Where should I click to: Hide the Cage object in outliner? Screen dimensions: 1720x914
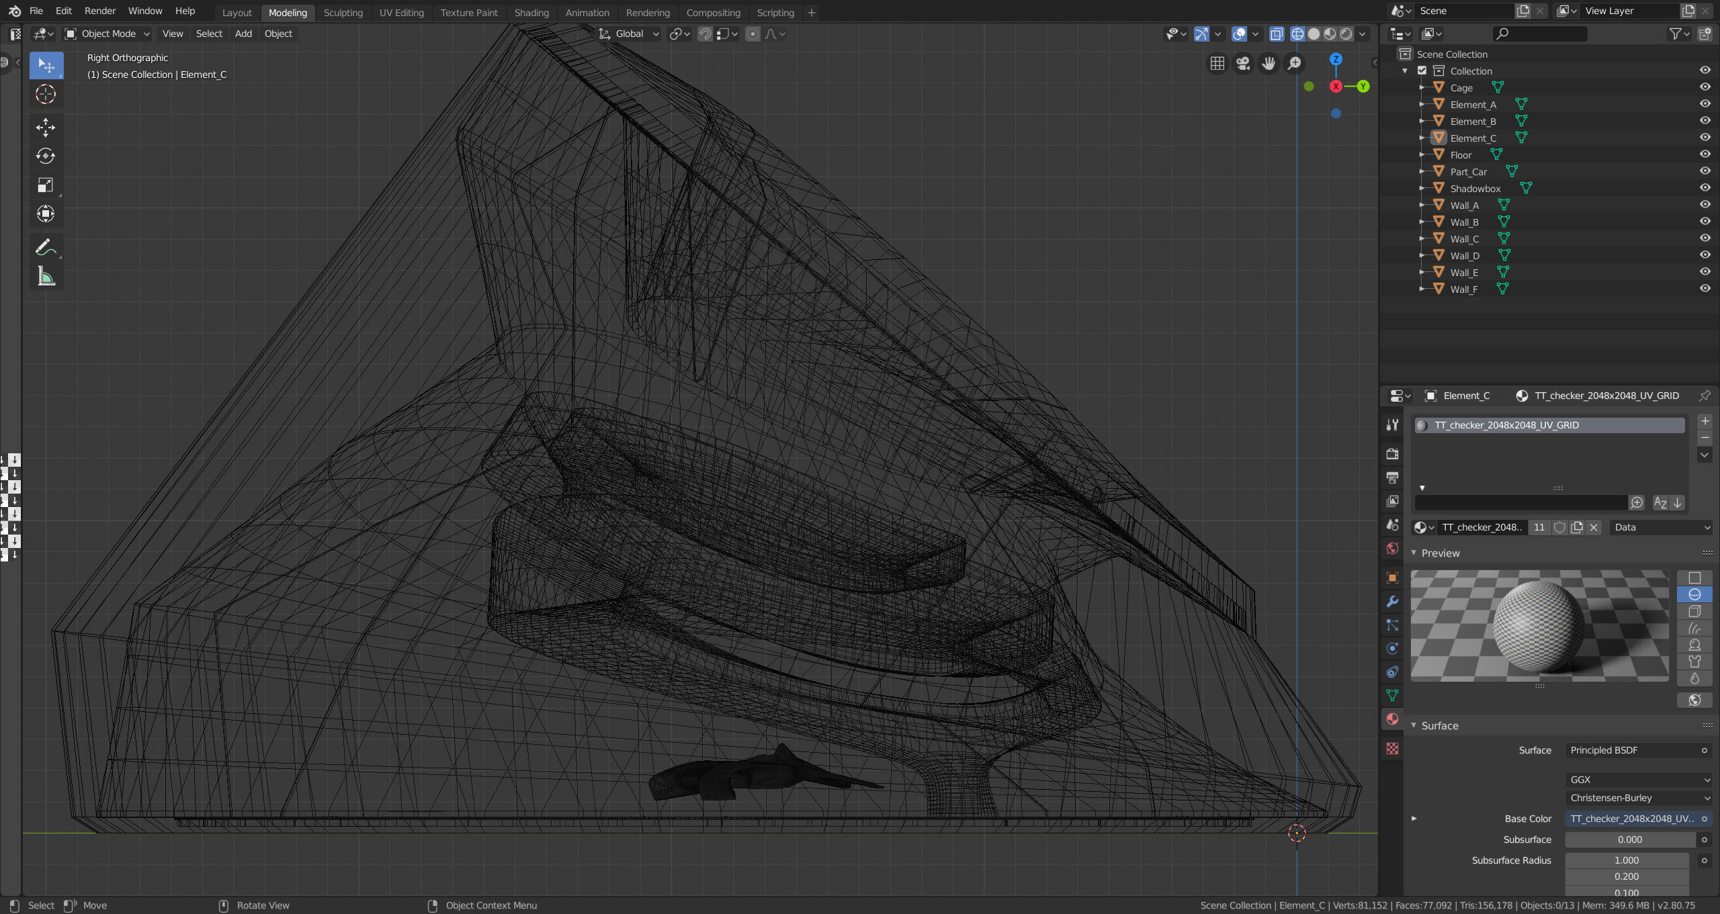coord(1705,87)
